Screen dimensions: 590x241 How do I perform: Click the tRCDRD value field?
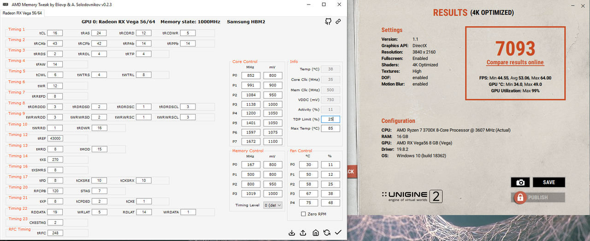coord(144,33)
